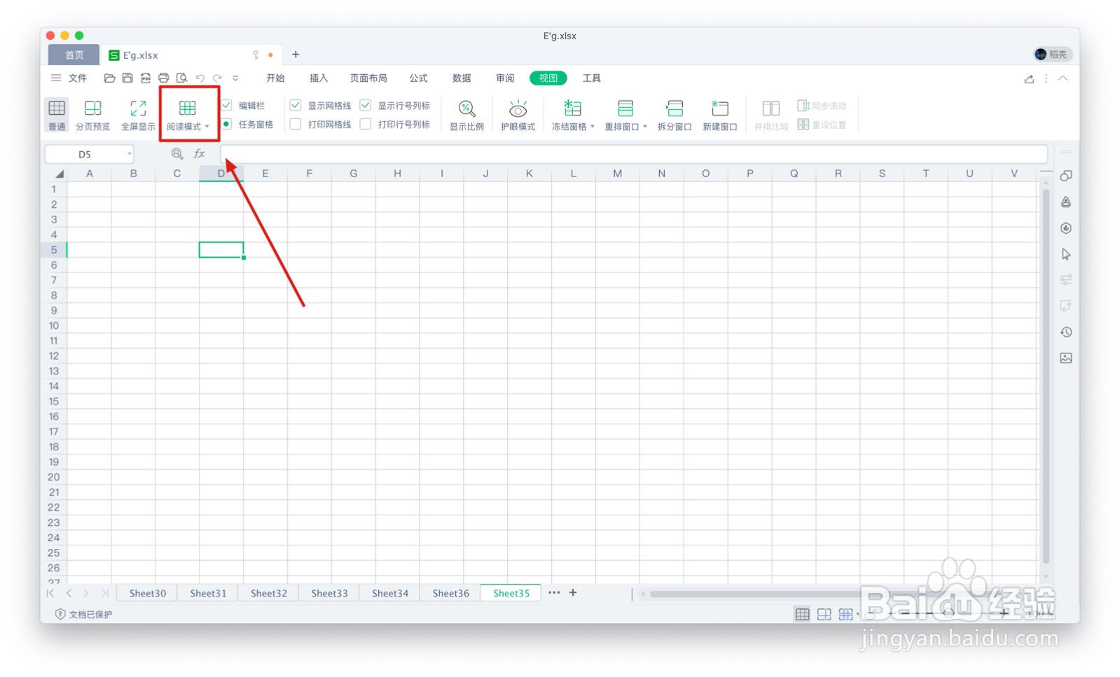Click the select-all corner triangle

[x=59, y=174]
